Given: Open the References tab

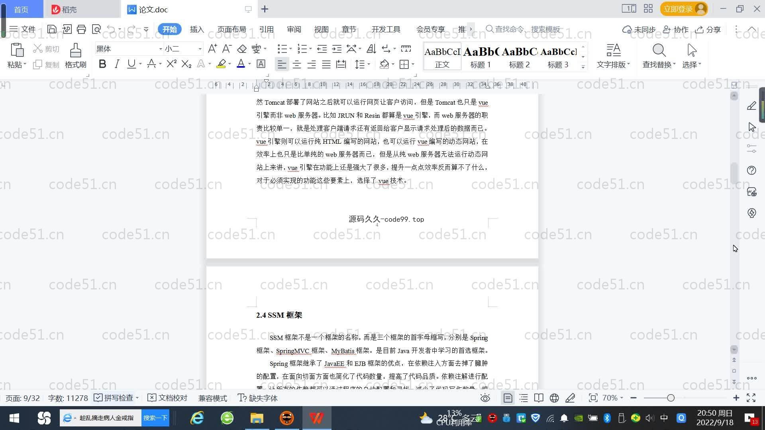Looking at the screenshot, I should [266, 29].
